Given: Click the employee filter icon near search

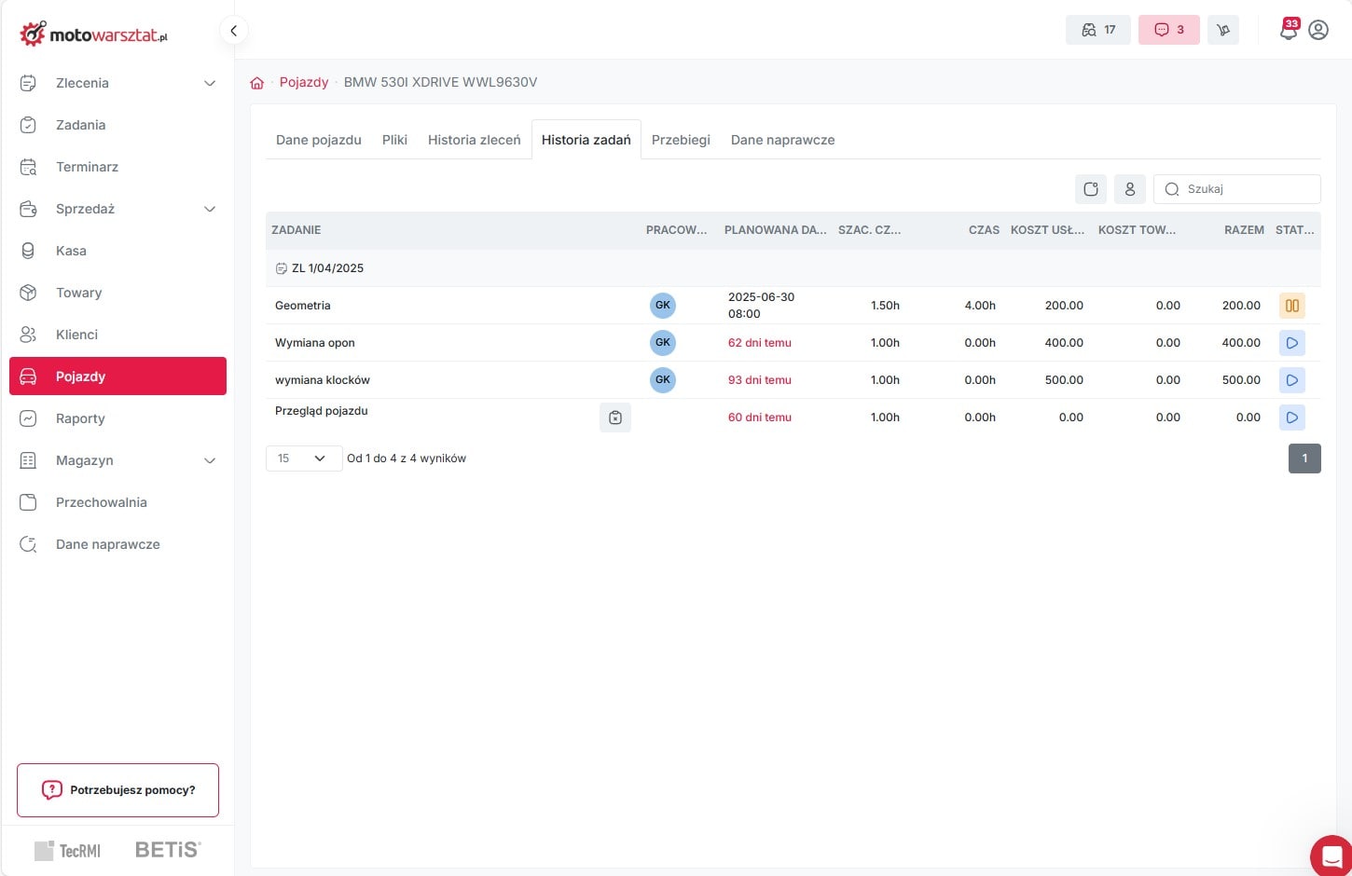Looking at the screenshot, I should [1129, 189].
